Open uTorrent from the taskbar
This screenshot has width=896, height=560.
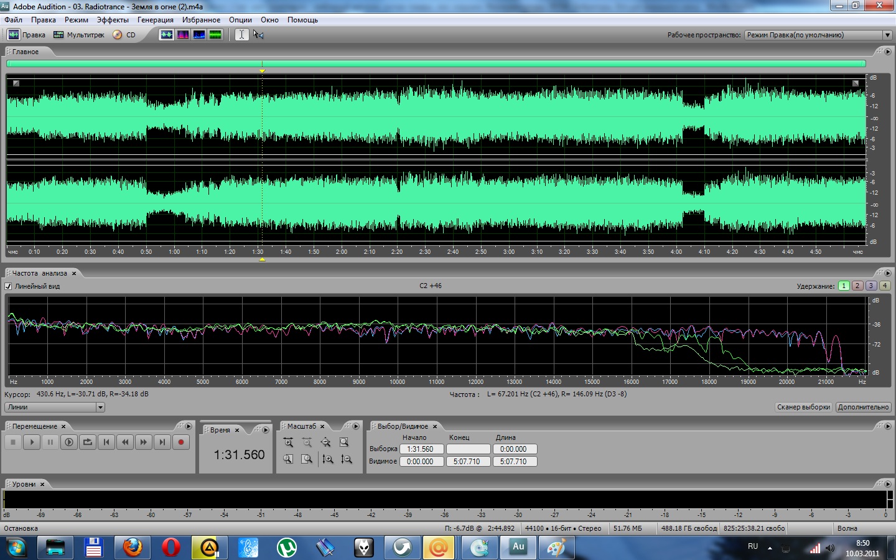tap(287, 548)
